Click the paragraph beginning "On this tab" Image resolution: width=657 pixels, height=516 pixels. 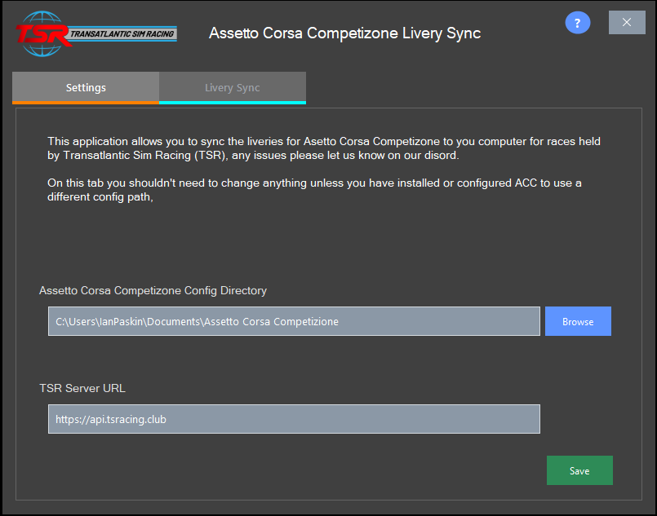(314, 190)
